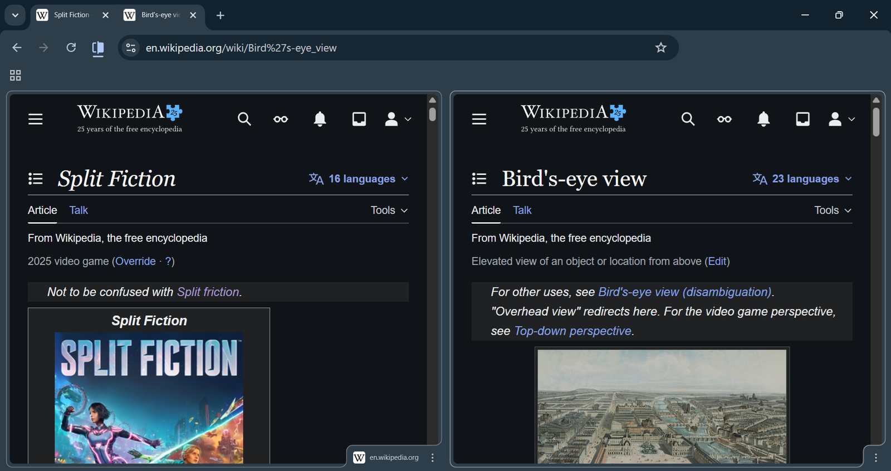891x471 pixels.
Task: Toggle table of contents beside Bird's-eye view title
Action: click(x=479, y=179)
